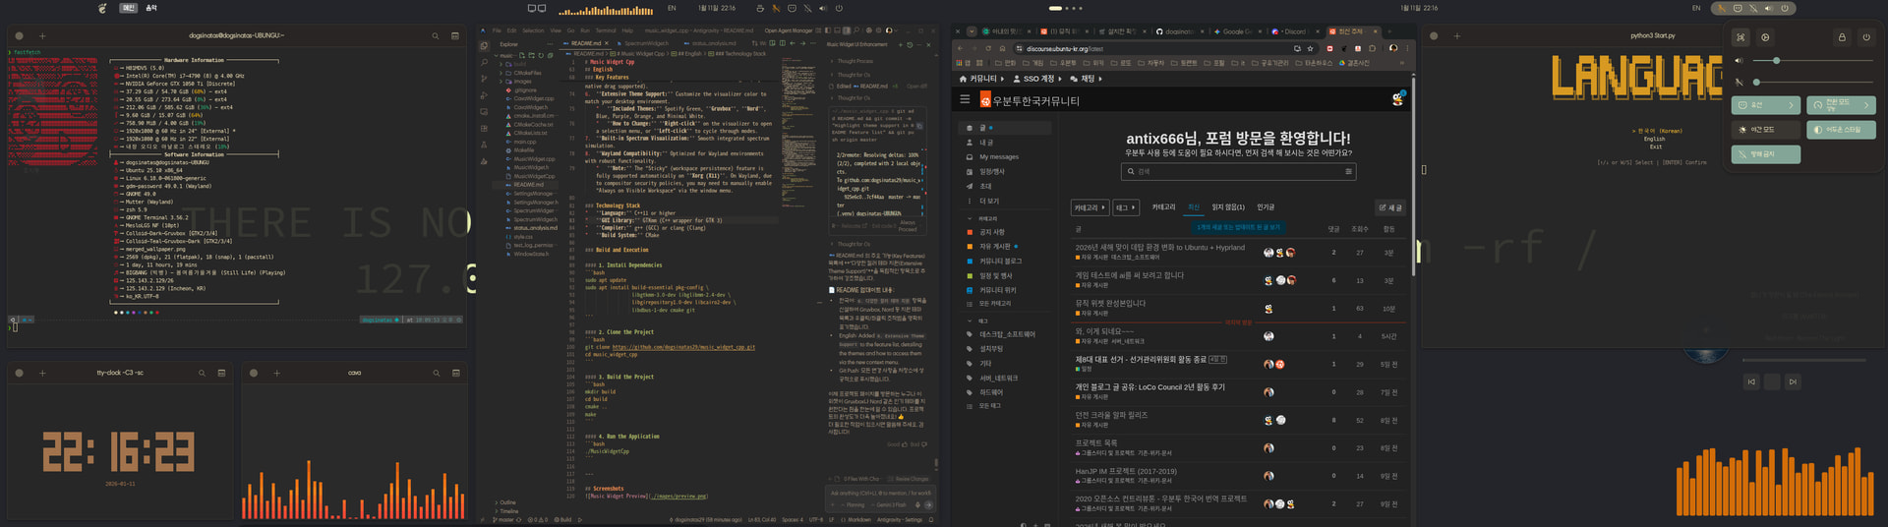
Task: Open Extensions view in editor activity bar
Action: pos(484,129)
